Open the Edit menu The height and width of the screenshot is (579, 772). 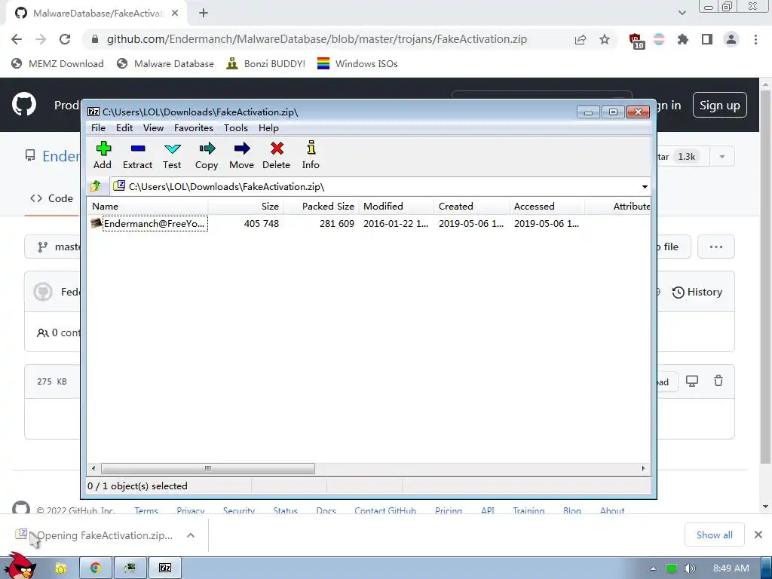[x=124, y=128]
